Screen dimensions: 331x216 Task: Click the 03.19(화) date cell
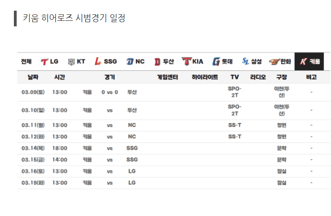pyautogui.click(x=33, y=183)
